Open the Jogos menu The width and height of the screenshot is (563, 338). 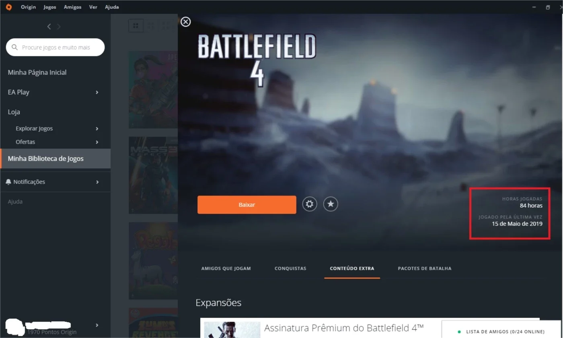(50, 7)
